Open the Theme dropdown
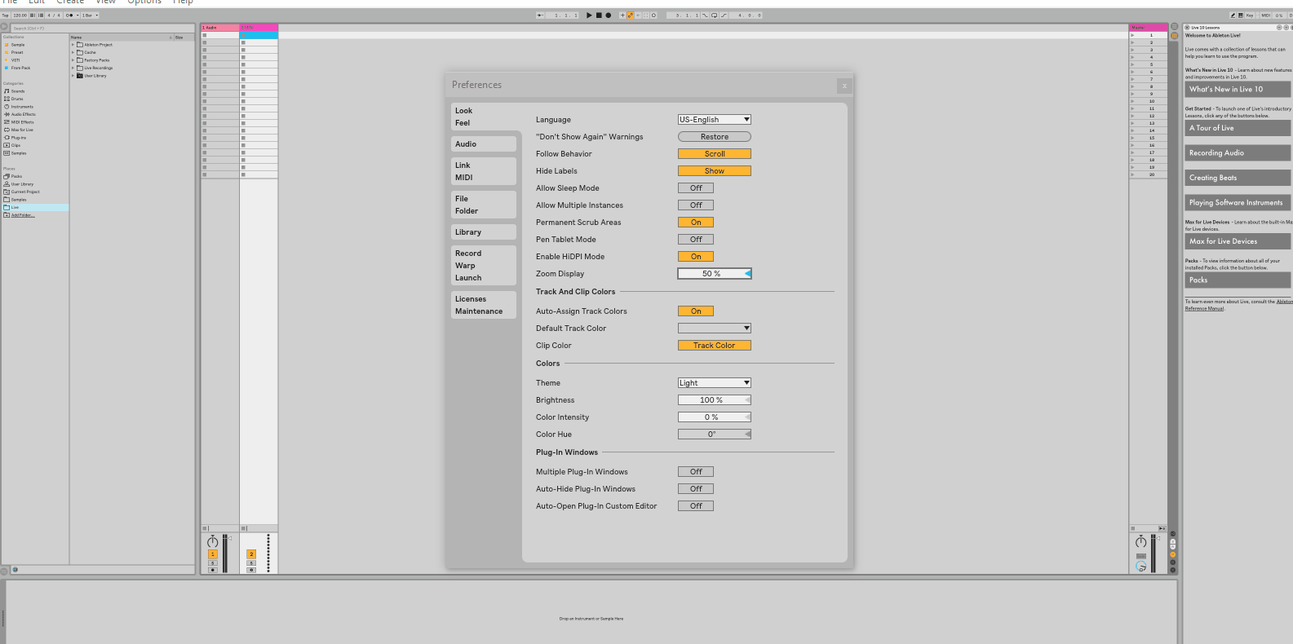This screenshot has width=1293, height=644. click(x=715, y=383)
